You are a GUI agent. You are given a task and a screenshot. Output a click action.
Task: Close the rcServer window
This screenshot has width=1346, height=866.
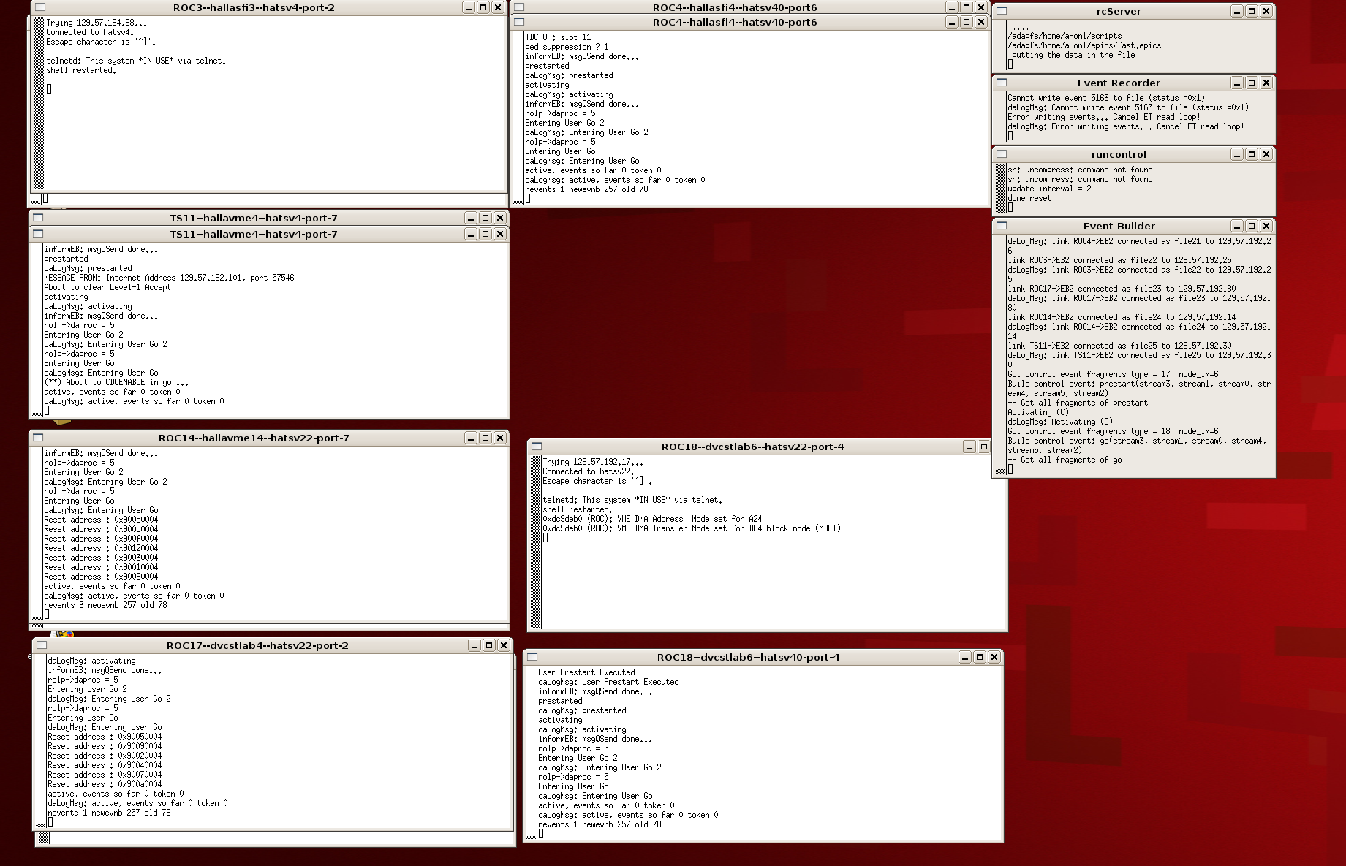tap(1266, 11)
